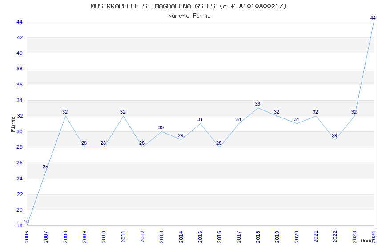This screenshot has width=378, height=245.
Task: Click the 2007 year label on x-axis
Action: coord(46,237)
